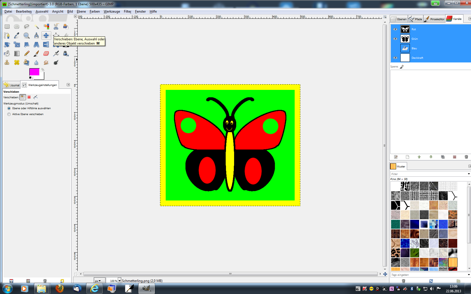Screen dimensions: 471x294
Task: Select the Scissors Select tool
Action: [x=56, y=27]
